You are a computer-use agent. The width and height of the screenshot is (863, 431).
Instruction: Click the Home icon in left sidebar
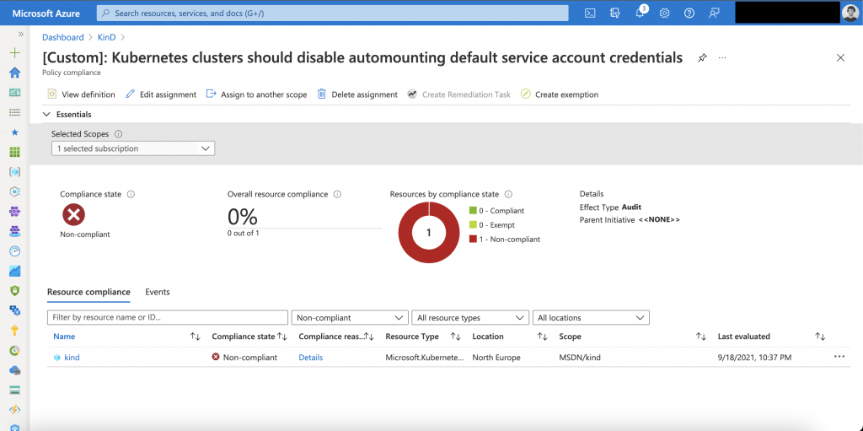(x=14, y=73)
